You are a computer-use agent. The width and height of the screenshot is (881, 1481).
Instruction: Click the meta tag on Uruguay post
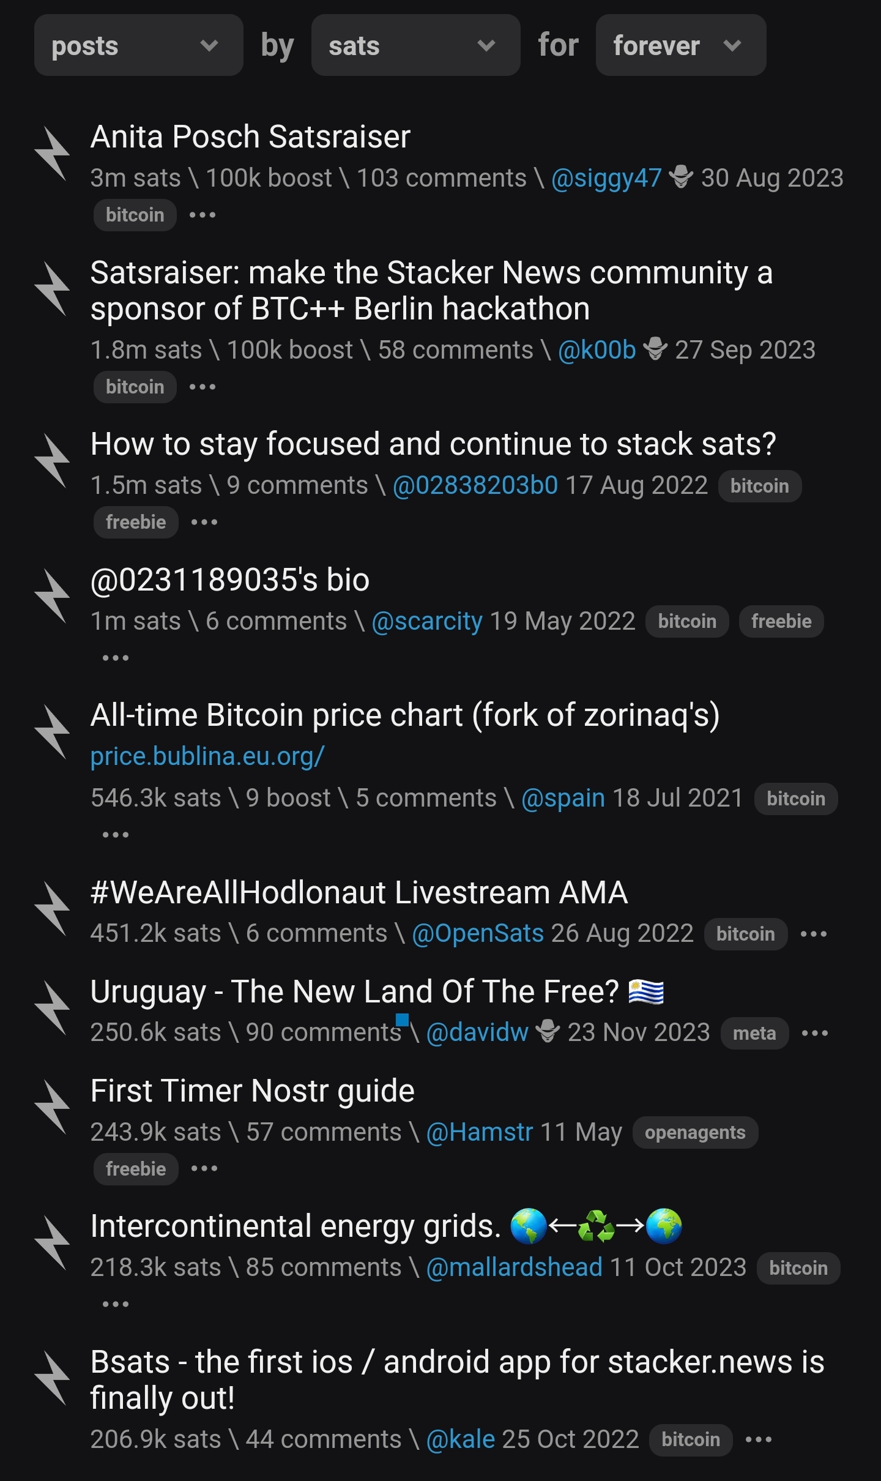[754, 1034]
